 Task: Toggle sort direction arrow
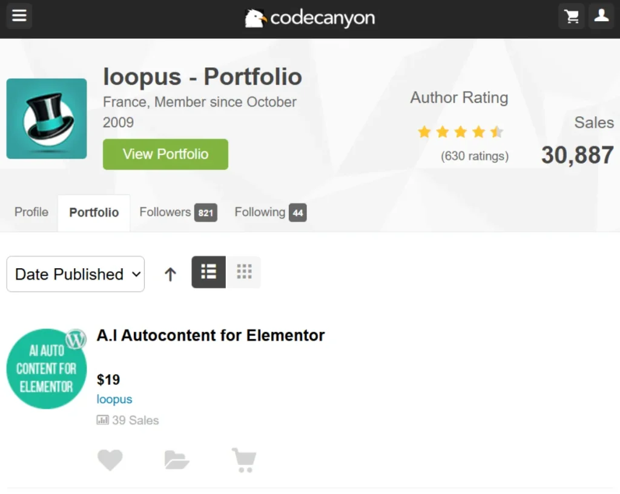tap(170, 274)
